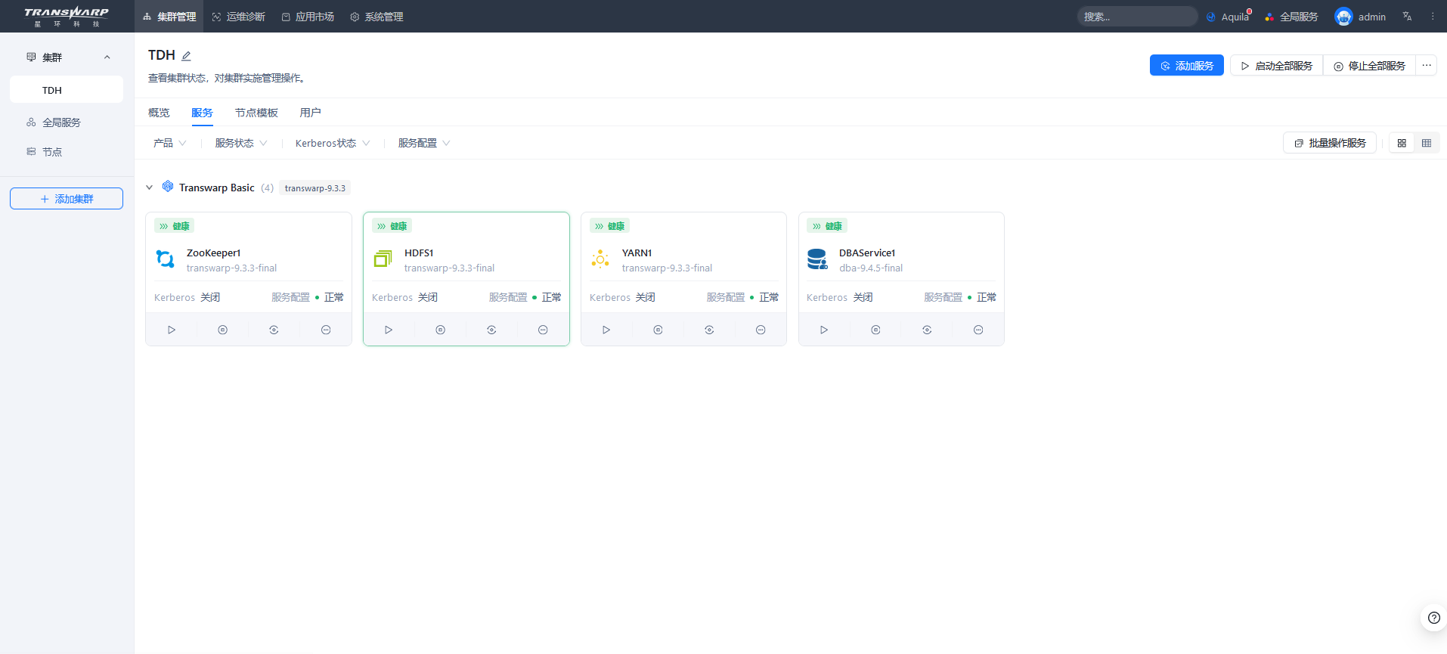Open the 产品 filter dropdown
1447x654 pixels.
click(x=170, y=143)
